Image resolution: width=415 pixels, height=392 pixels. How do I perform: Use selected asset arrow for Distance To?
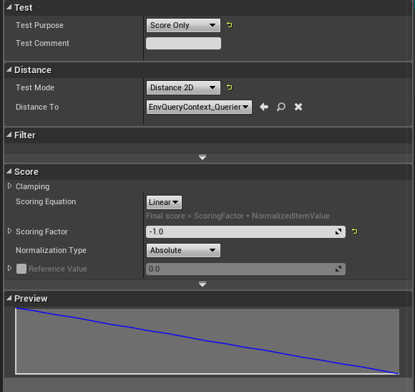tap(264, 107)
